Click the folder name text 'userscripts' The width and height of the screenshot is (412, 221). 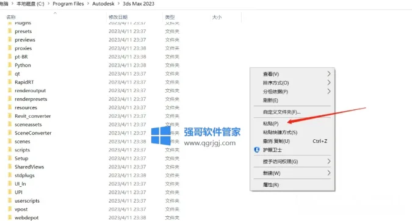click(x=27, y=201)
